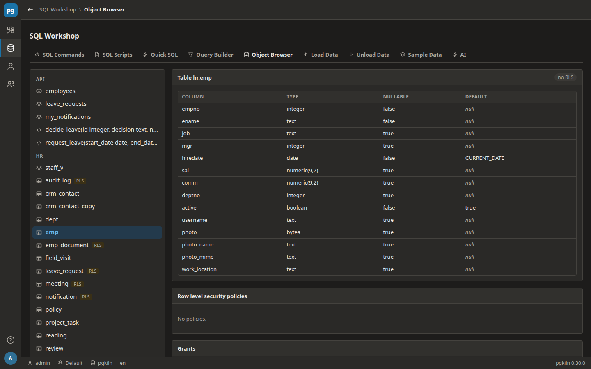The height and width of the screenshot is (369, 591).
Task: Select the my_notifications view
Action: (x=97, y=117)
